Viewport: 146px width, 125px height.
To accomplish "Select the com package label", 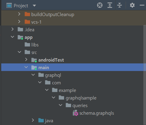I will pyautogui.click(x=56, y=83).
